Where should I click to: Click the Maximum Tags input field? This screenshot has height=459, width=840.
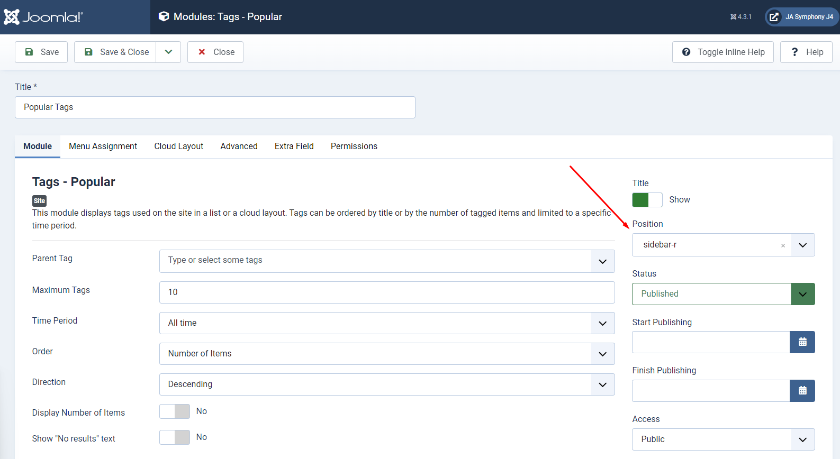tap(386, 292)
